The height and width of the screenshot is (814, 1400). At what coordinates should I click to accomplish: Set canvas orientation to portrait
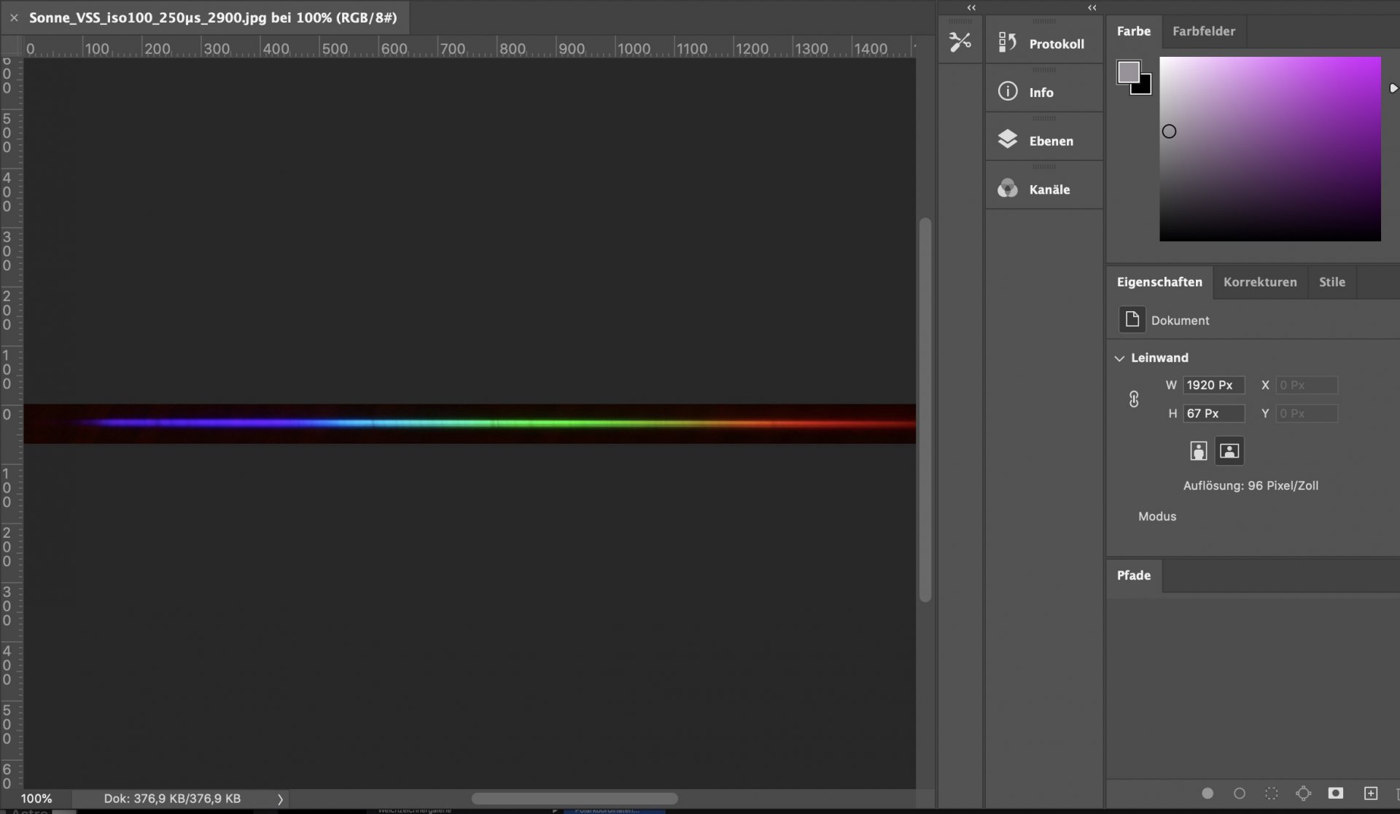point(1198,451)
